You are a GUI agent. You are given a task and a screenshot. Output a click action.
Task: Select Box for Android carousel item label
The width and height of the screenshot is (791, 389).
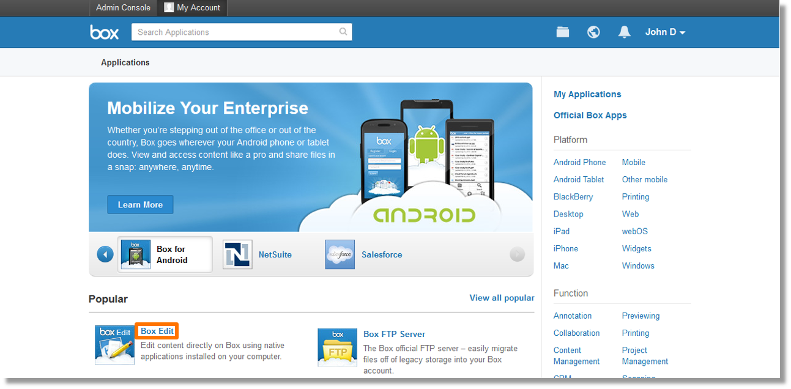pos(172,254)
